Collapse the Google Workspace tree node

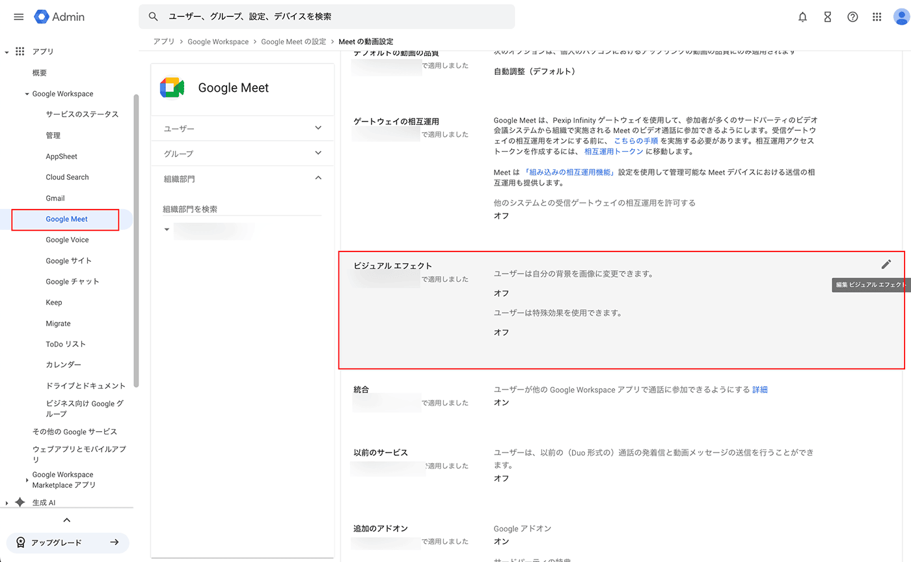(27, 94)
